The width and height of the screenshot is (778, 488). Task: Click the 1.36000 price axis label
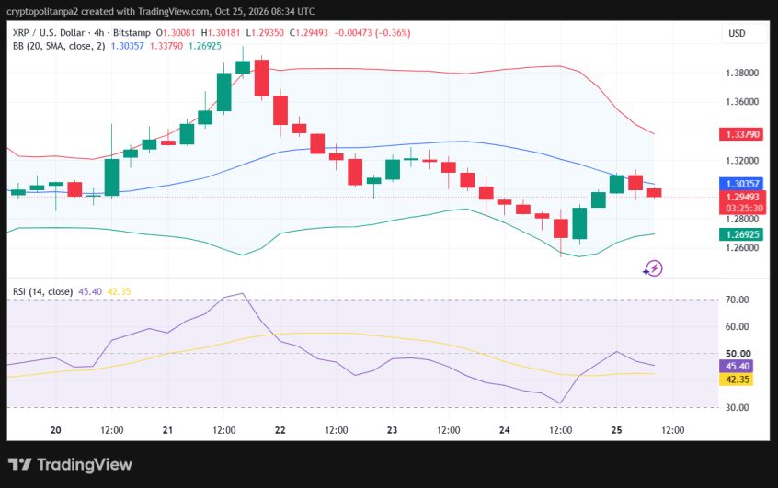[x=742, y=102]
